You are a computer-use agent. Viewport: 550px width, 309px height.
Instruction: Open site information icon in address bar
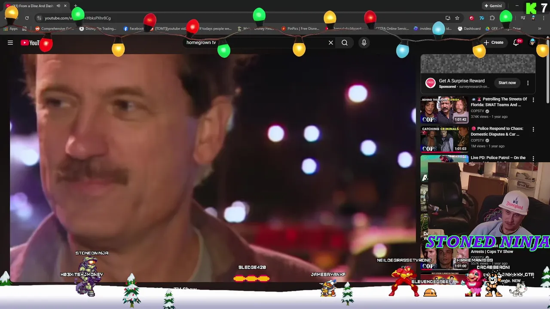(x=39, y=18)
